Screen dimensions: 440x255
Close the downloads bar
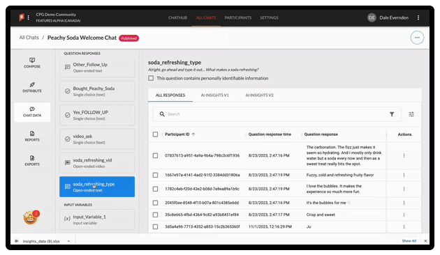(x=425, y=241)
